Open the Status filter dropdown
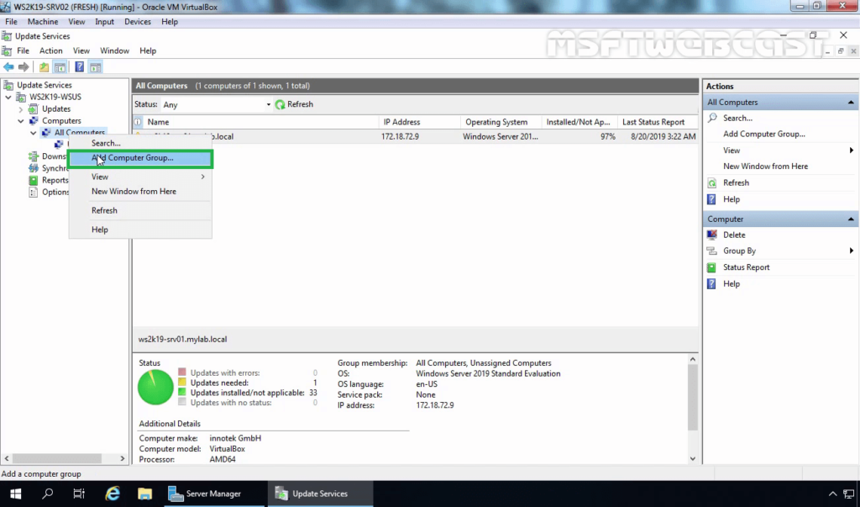The image size is (860, 507). (x=217, y=104)
